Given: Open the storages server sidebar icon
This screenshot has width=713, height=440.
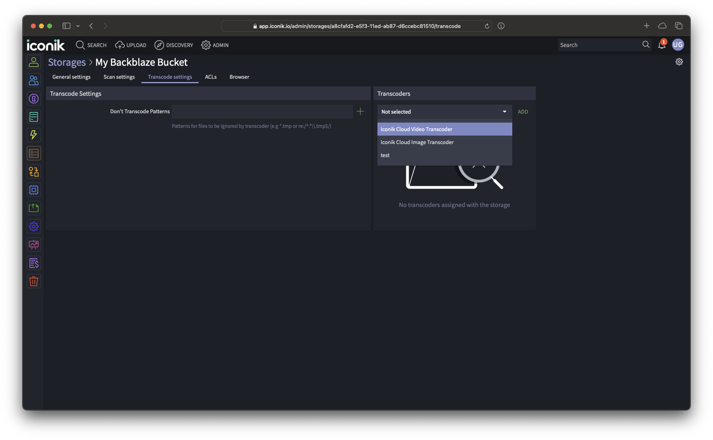Looking at the screenshot, I should pyautogui.click(x=34, y=153).
